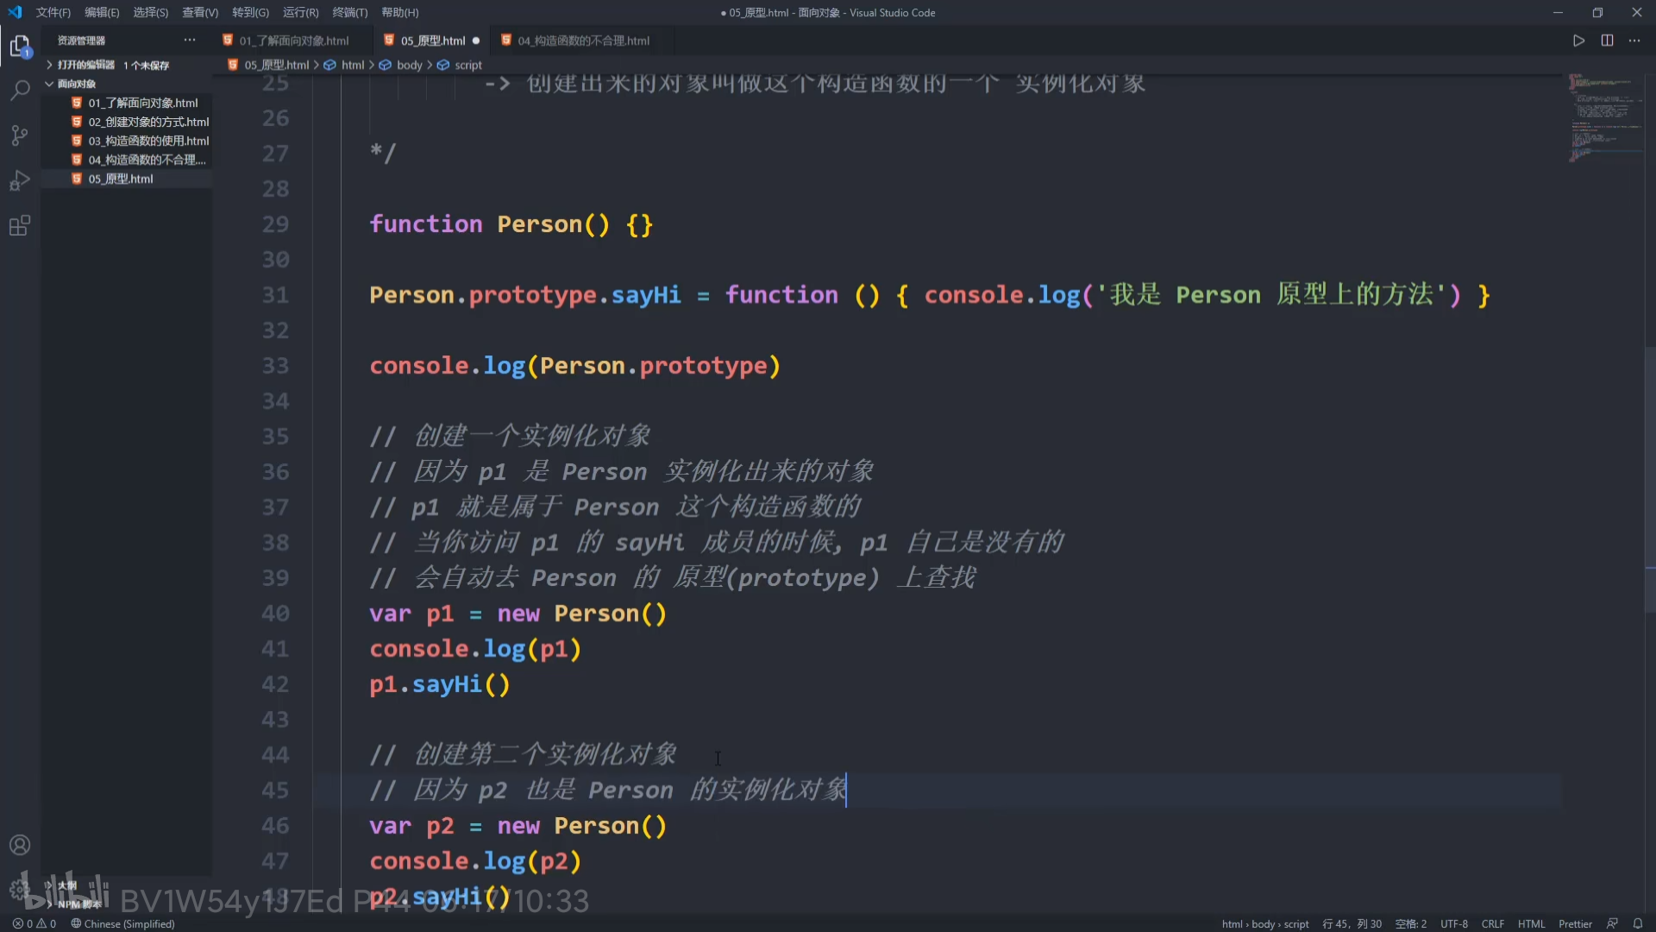Viewport: 1656px width, 932px height.
Task: Open the Extensions view icon
Action: pyautogui.click(x=20, y=226)
